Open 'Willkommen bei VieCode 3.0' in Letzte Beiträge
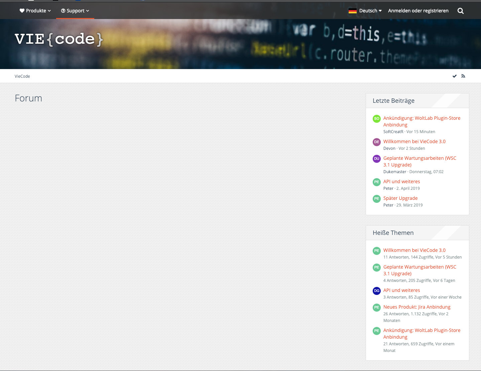481x371 pixels. 414,141
